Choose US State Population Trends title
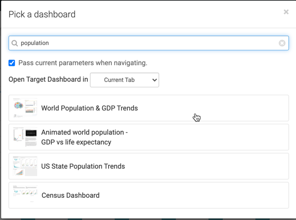This screenshot has width=296, height=220. coord(83,166)
